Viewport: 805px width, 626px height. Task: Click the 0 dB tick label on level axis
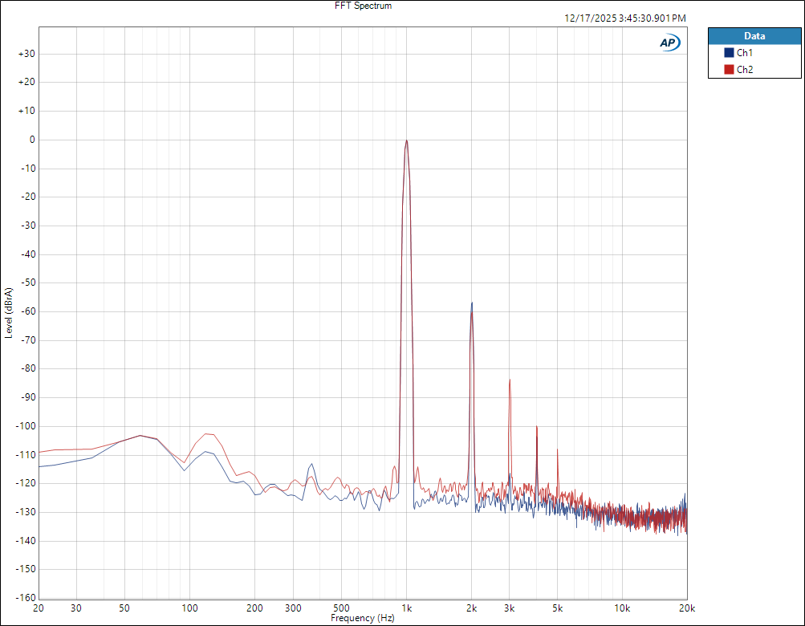[32, 140]
